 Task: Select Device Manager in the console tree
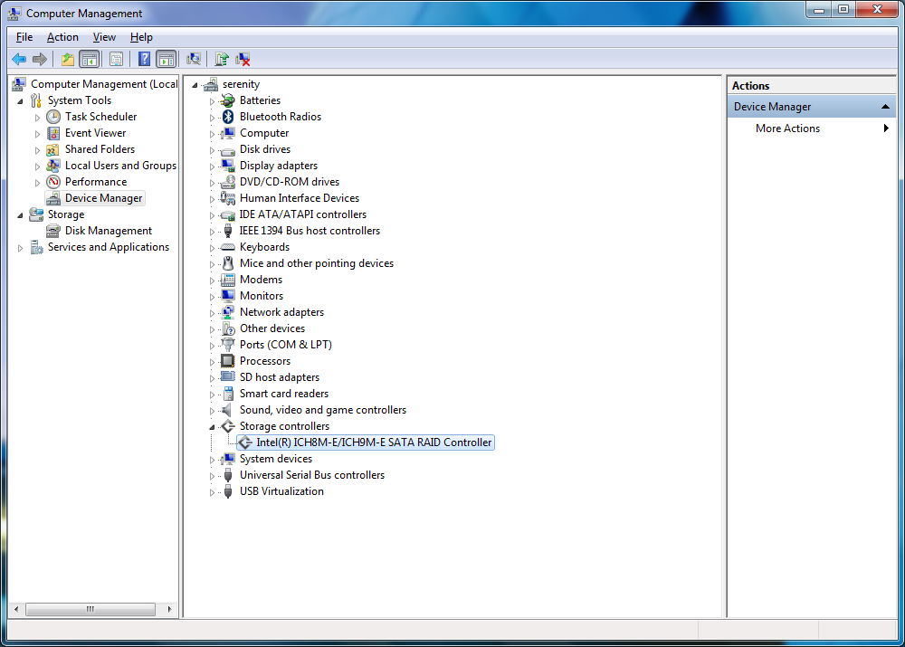click(103, 198)
